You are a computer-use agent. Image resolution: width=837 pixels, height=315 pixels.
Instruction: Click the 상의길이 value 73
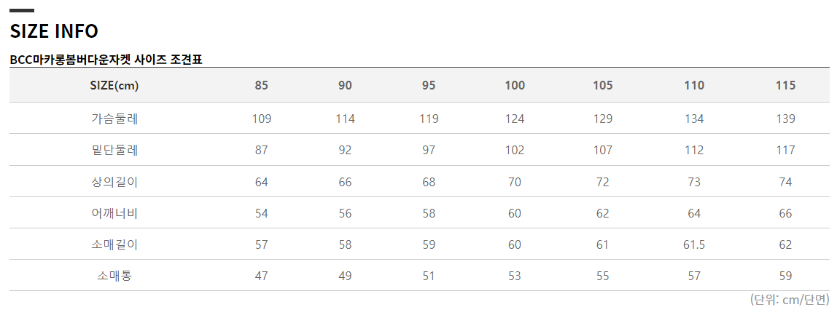[694, 182]
